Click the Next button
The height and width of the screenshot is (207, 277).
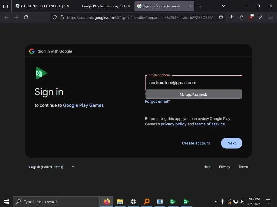[x=232, y=143]
